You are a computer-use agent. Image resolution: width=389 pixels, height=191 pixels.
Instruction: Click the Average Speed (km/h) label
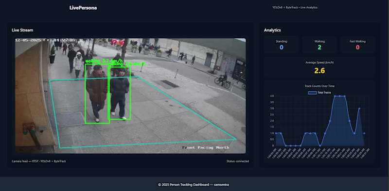point(319,63)
